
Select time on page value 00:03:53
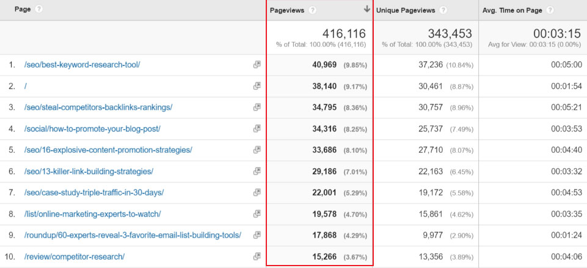pyautogui.click(x=566, y=129)
